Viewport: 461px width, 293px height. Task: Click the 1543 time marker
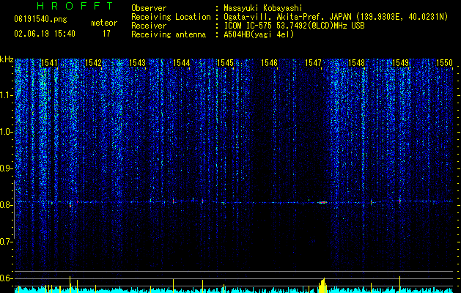pyautogui.click(x=137, y=63)
